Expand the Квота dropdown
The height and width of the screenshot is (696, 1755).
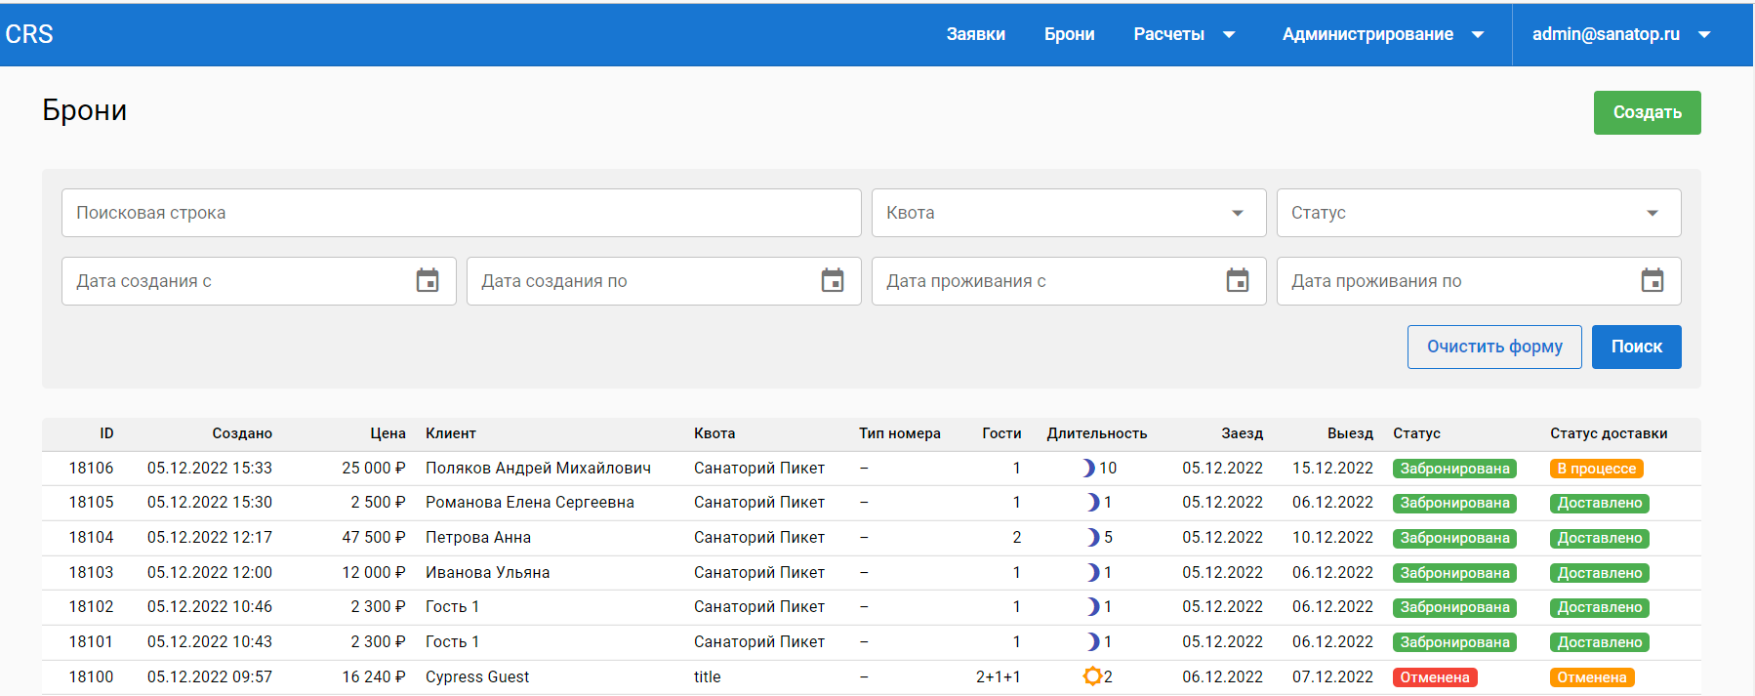tap(1237, 213)
